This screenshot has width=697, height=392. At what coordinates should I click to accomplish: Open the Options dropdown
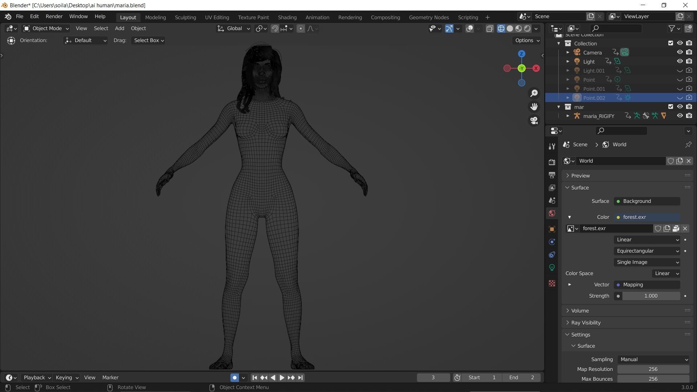pyautogui.click(x=527, y=40)
